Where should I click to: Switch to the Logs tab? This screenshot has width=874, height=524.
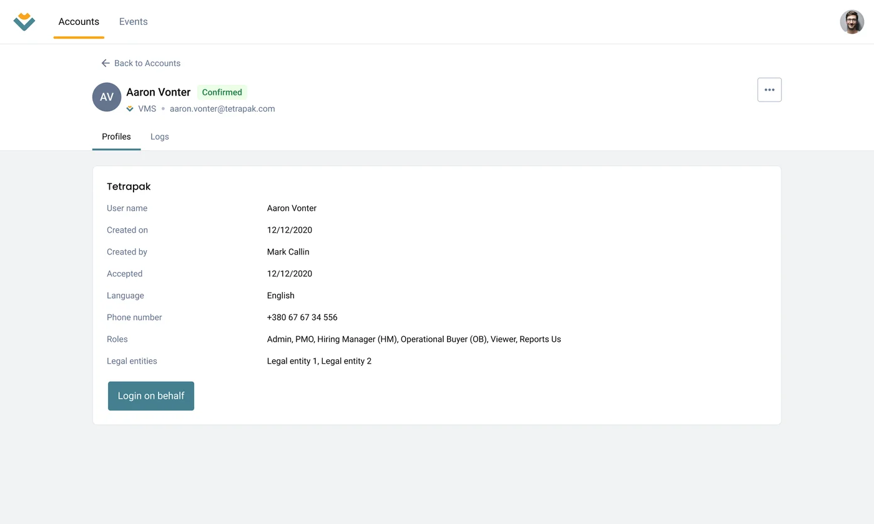[160, 137]
